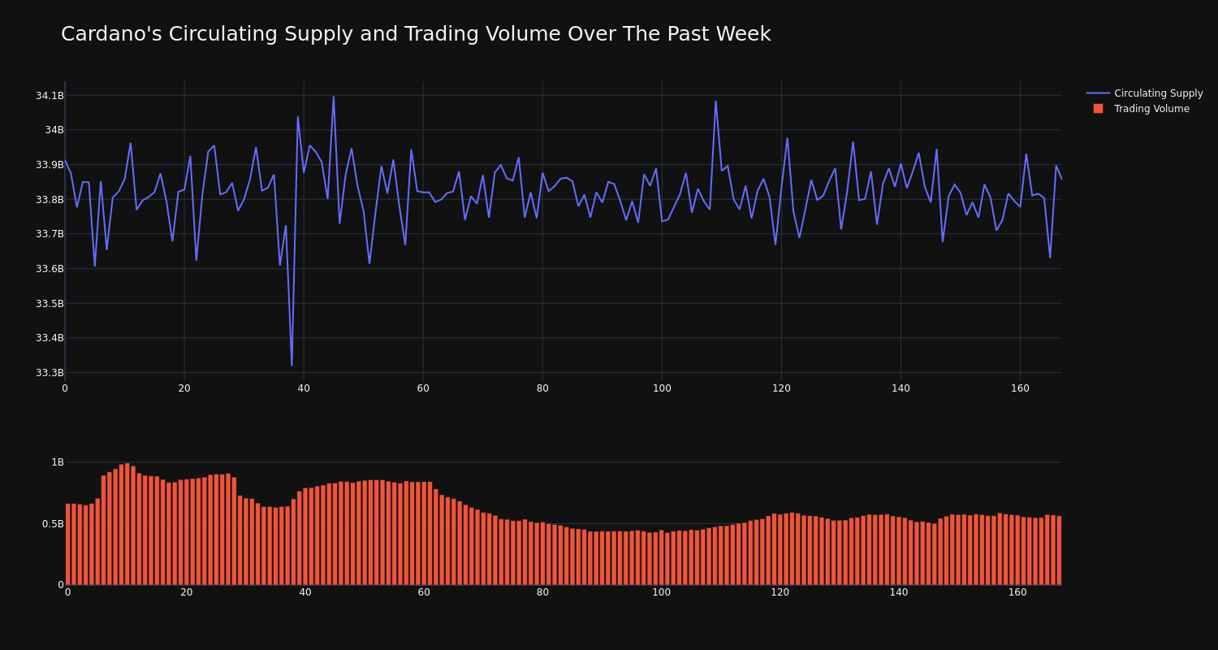The width and height of the screenshot is (1218, 650).
Task: Click the 1B label on volume chart
Action: click(x=58, y=462)
